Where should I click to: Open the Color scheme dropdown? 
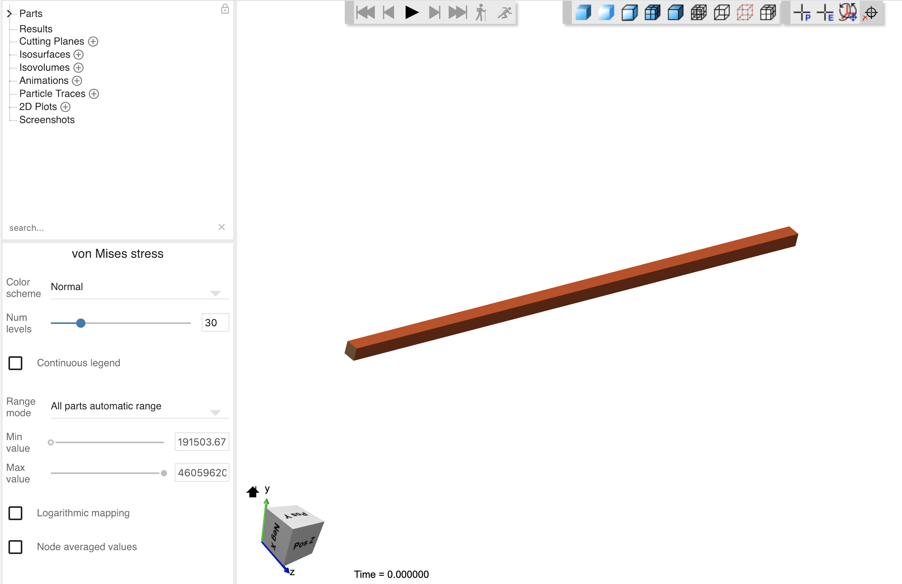[140, 287]
